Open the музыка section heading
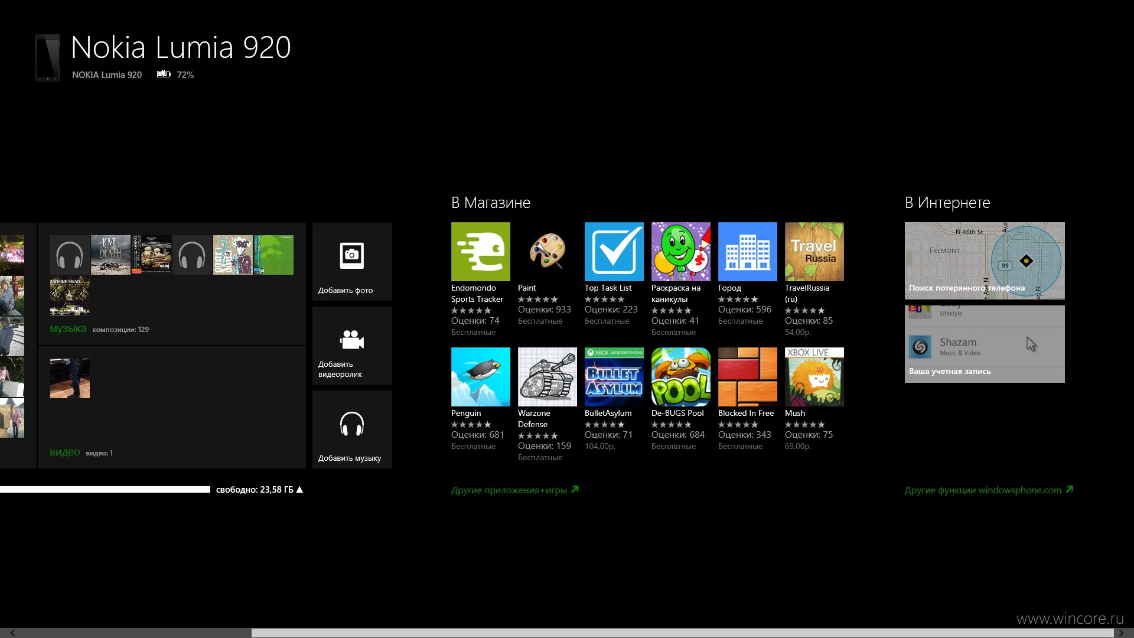Image resolution: width=1134 pixels, height=638 pixels. 68,328
